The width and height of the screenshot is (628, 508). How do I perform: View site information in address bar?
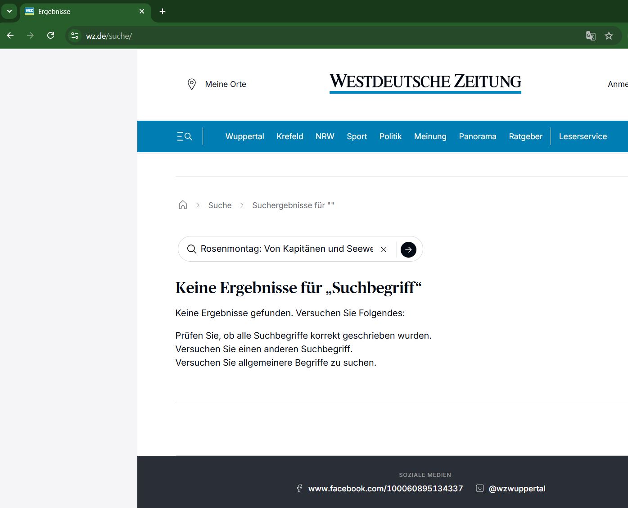(75, 36)
